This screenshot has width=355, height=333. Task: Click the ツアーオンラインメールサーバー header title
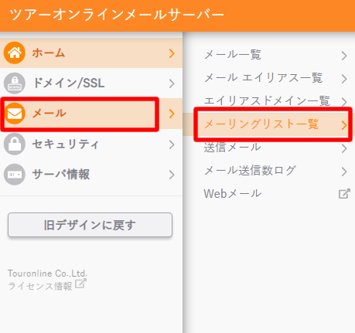(117, 15)
